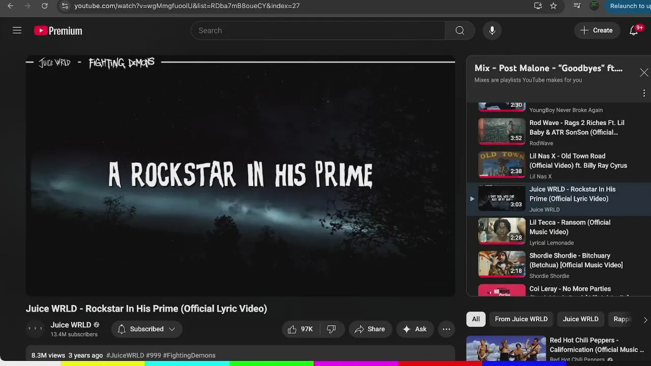This screenshot has width=651, height=366.
Task: Start voice search with microphone icon
Action: (492, 30)
